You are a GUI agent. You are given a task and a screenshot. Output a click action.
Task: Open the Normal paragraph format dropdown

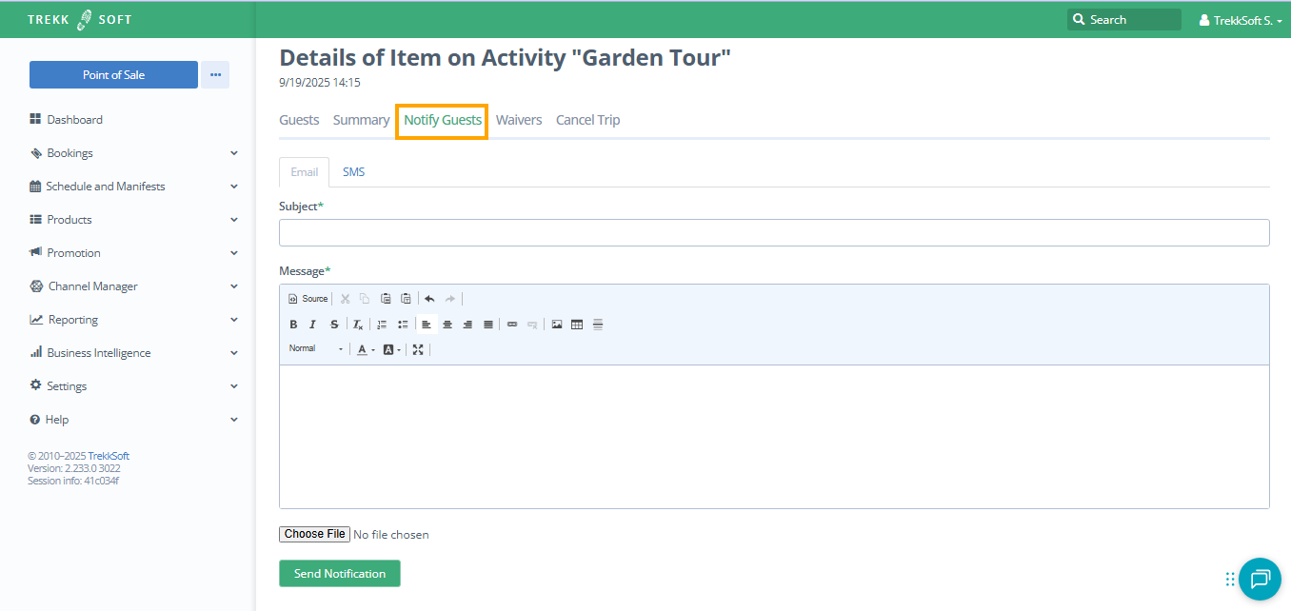tap(316, 349)
